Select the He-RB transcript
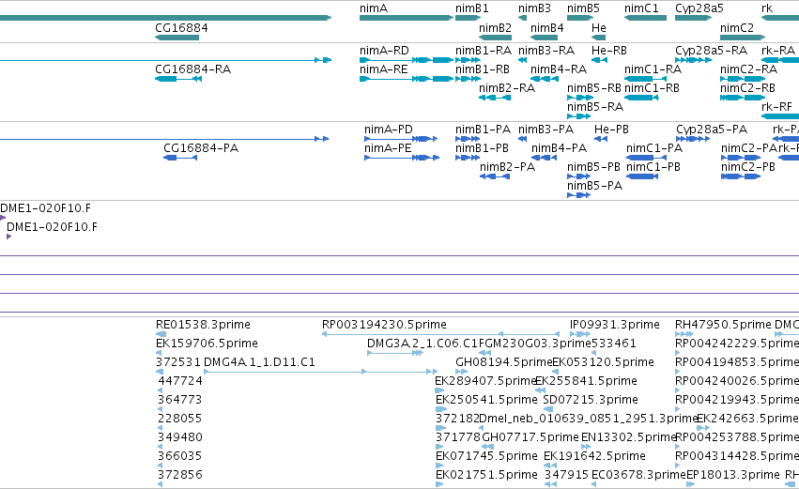Image resolution: width=799 pixels, height=489 pixels. 599,60
